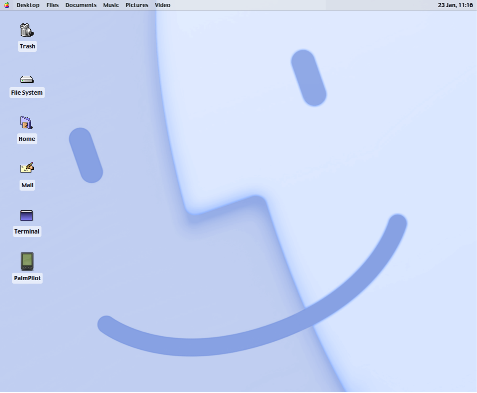477x393 pixels.
Task: Open the Pictures menu
Action: click(x=137, y=5)
